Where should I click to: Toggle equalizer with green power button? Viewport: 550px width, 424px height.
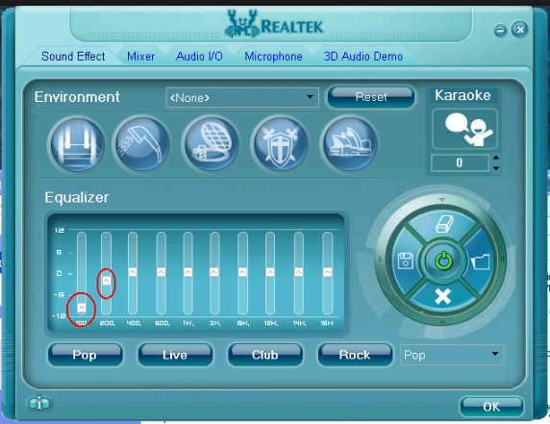click(x=443, y=261)
